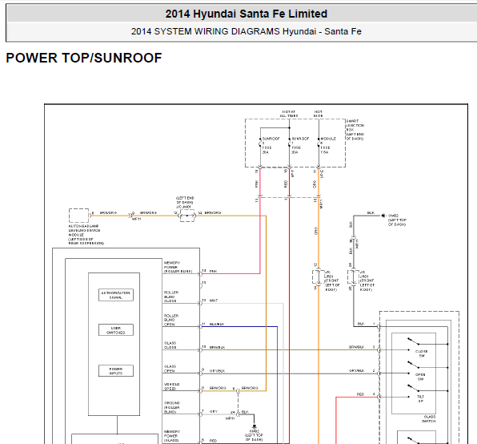
Task: Click the 'J/C JM01' left end of dash label
Action: (x=185, y=202)
